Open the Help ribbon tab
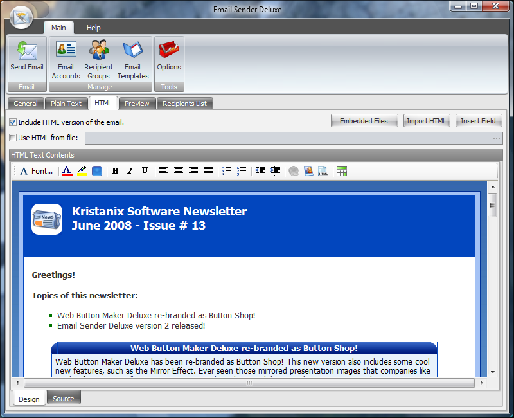 (x=93, y=28)
